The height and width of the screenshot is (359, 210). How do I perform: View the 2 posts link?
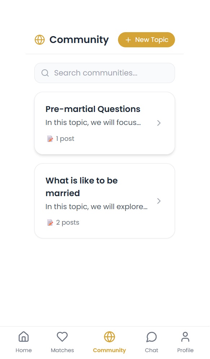(x=68, y=222)
